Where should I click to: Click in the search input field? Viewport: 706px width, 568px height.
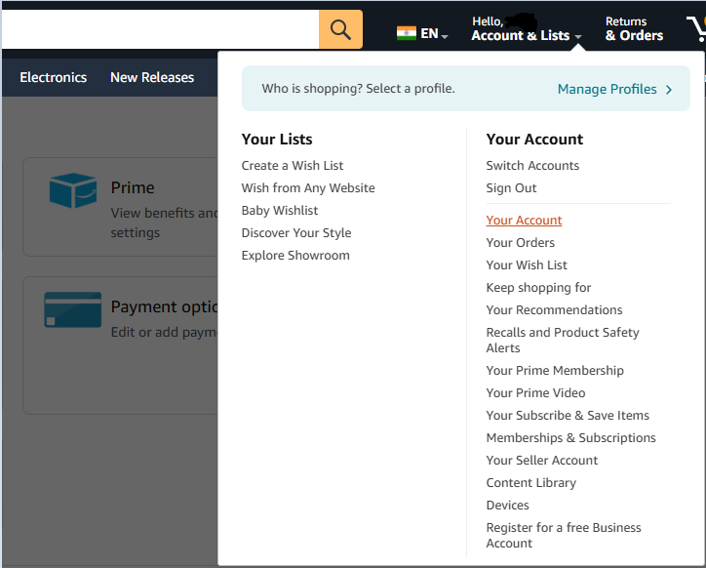(x=160, y=29)
